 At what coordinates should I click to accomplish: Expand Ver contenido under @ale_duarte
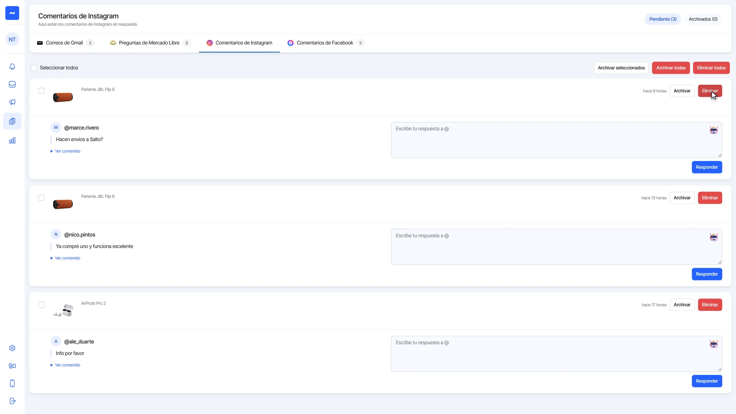coord(65,365)
